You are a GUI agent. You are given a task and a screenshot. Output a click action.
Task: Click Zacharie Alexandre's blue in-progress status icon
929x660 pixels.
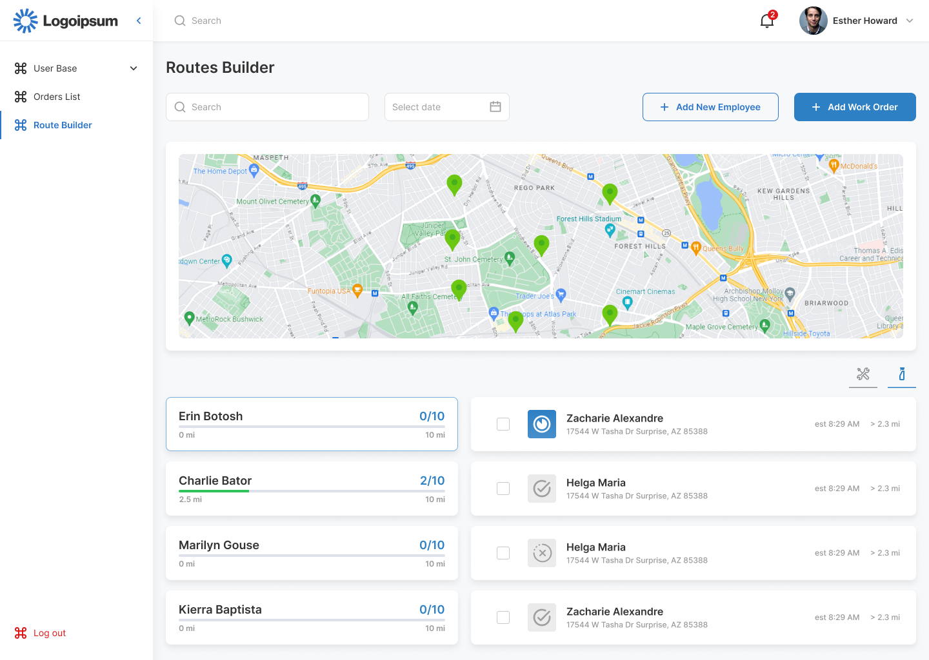[x=541, y=424]
